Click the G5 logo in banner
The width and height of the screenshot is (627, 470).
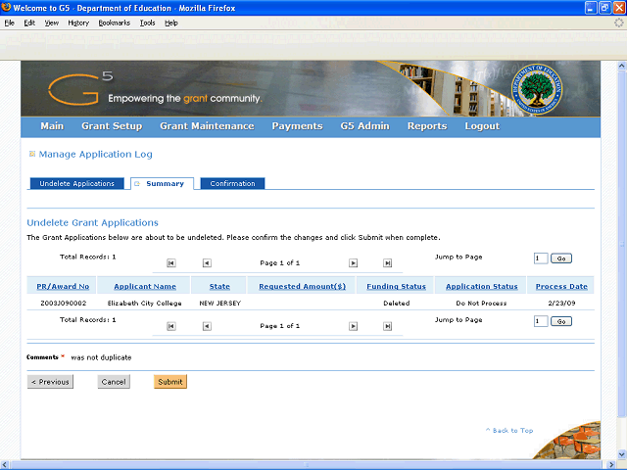[x=80, y=89]
